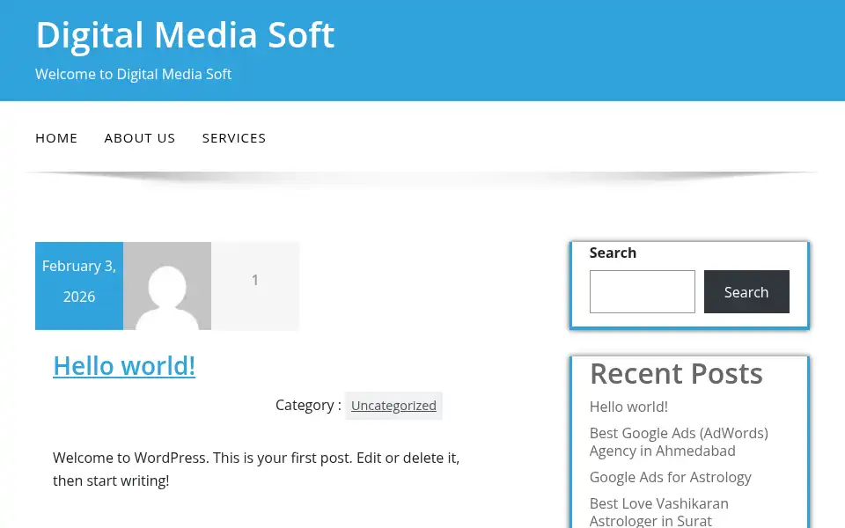The width and height of the screenshot is (845, 528).
Task: Open the ABOUT US page
Action: pyautogui.click(x=140, y=138)
